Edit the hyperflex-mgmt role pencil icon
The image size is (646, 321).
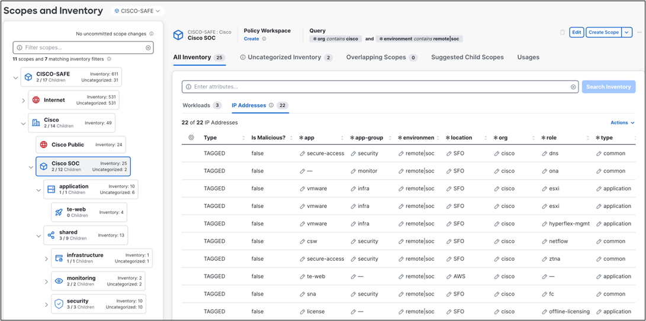click(x=544, y=224)
